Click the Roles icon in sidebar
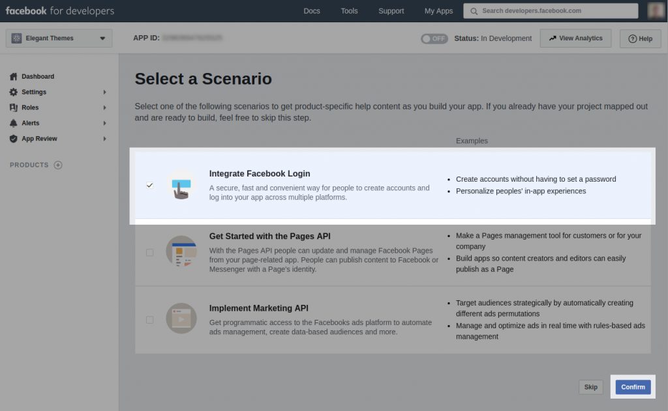The width and height of the screenshot is (668, 411). (x=14, y=107)
